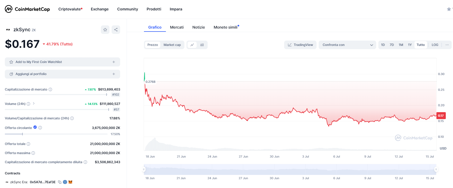The image size is (453, 188).
Task: Click Aggiungi al portfolio button
Action: pos(62,74)
